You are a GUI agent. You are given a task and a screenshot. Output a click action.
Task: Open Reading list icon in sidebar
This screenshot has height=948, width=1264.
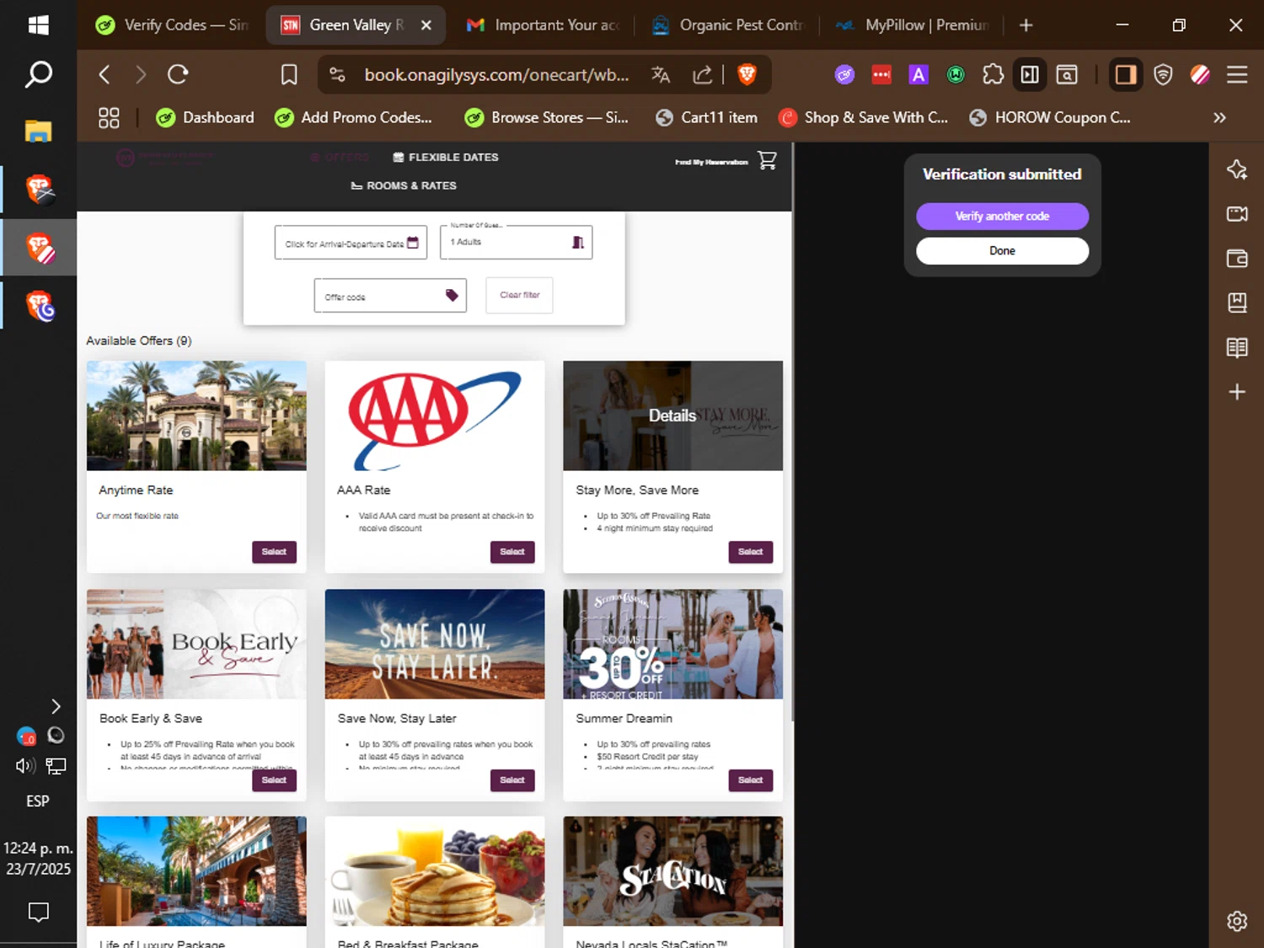coord(1237,347)
